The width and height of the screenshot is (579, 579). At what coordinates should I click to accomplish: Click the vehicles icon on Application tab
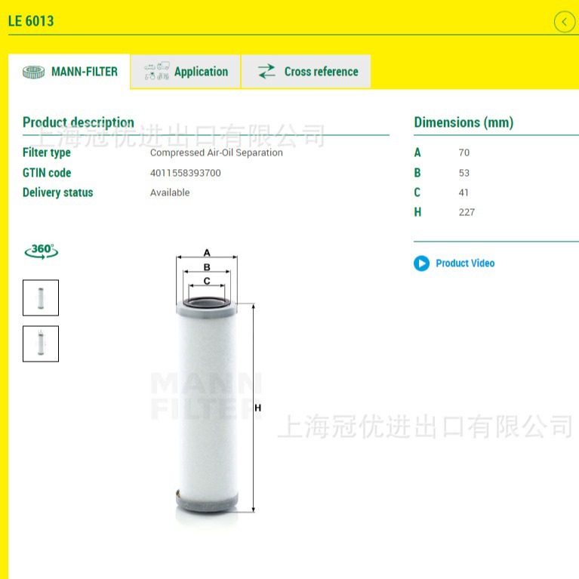point(157,71)
